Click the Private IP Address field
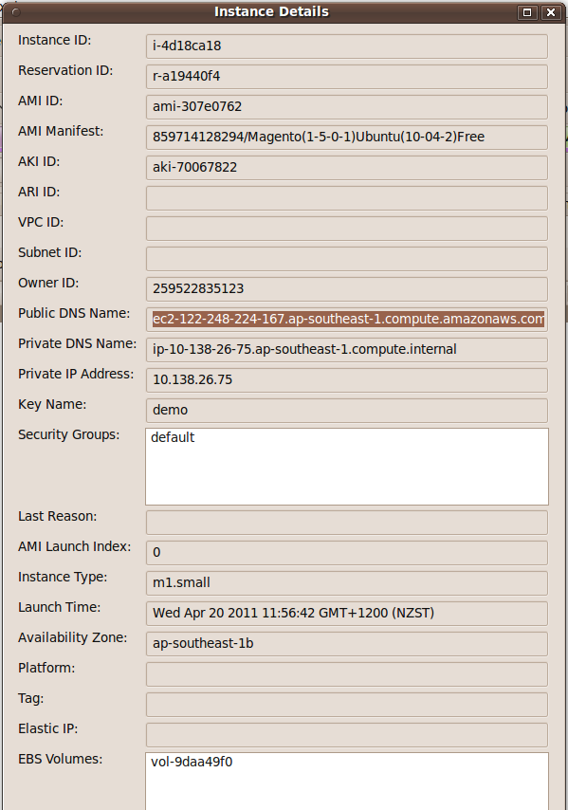 click(346, 380)
